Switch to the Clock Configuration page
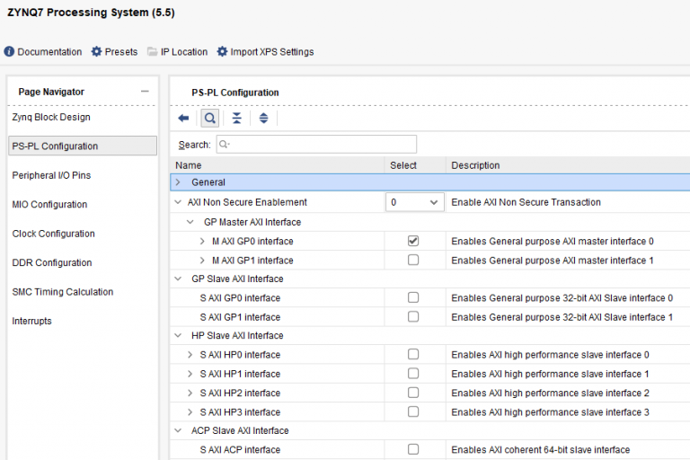Screen dimensions: 690x460 tap(53, 234)
